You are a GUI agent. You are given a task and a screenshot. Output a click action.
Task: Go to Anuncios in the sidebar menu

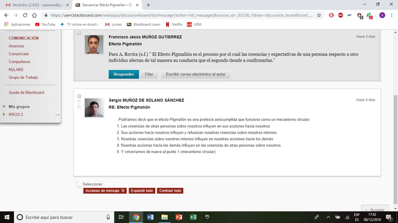16,46
